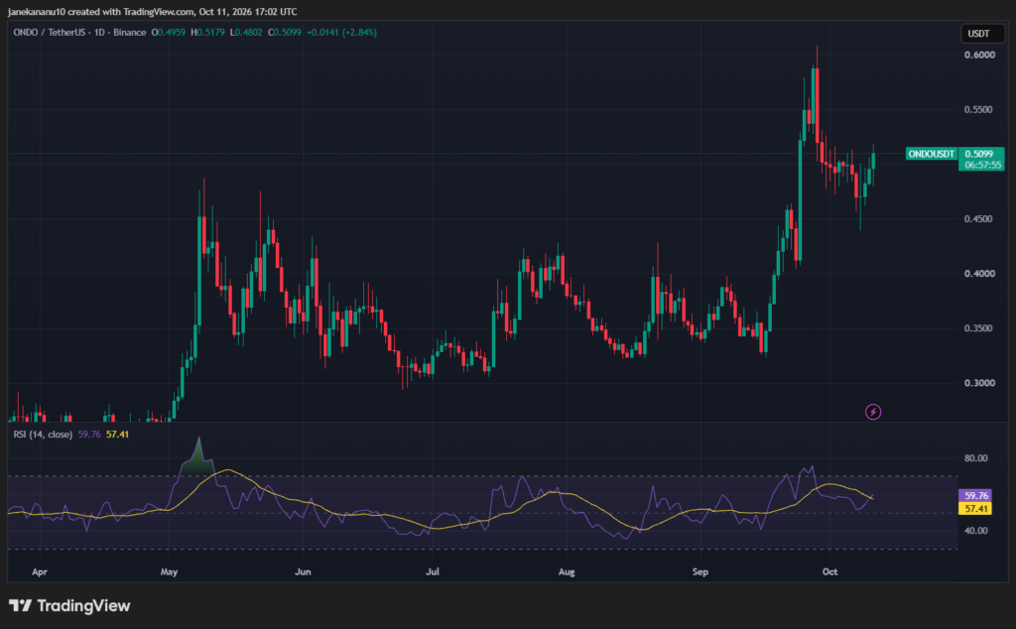Click the 0.4000 price axis label
This screenshot has height=629, width=1016.
[979, 274]
